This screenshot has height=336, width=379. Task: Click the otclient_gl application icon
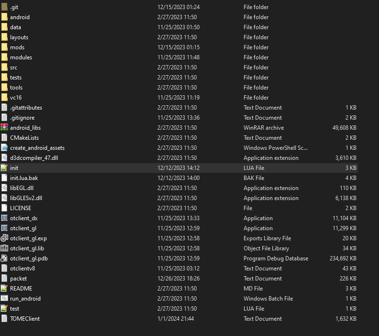4,228
